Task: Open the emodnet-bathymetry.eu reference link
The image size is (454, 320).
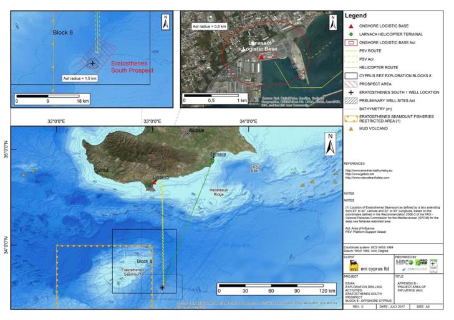Action: (x=369, y=170)
